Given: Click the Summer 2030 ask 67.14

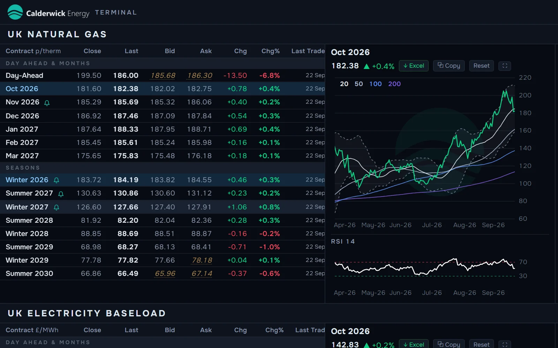Looking at the screenshot, I should [x=202, y=274].
